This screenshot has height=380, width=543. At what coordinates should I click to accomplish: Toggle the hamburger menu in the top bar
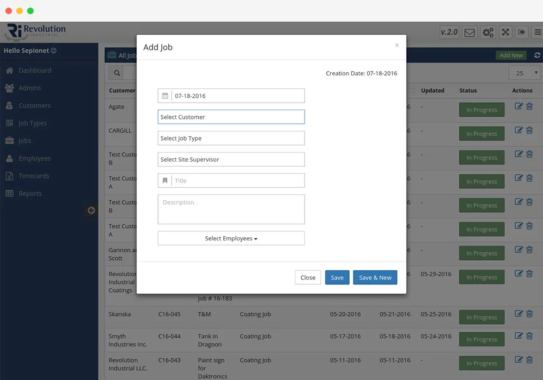click(537, 31)
